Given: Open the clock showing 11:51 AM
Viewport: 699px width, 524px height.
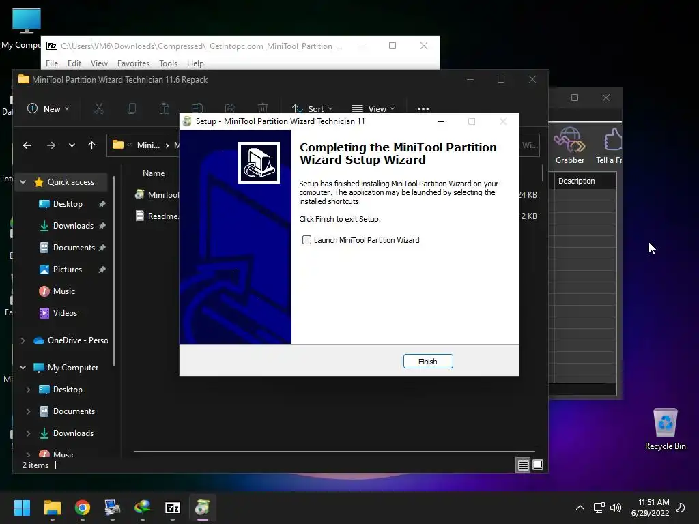Looking at the screenshot, I should 651,508.
